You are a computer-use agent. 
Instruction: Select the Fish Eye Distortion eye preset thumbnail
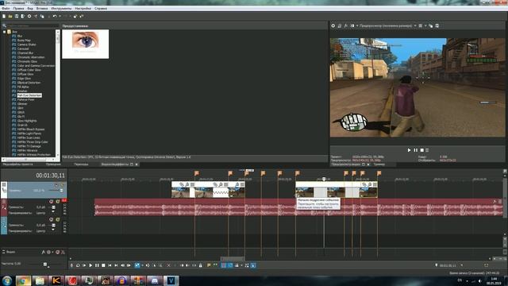click(86, 44)
